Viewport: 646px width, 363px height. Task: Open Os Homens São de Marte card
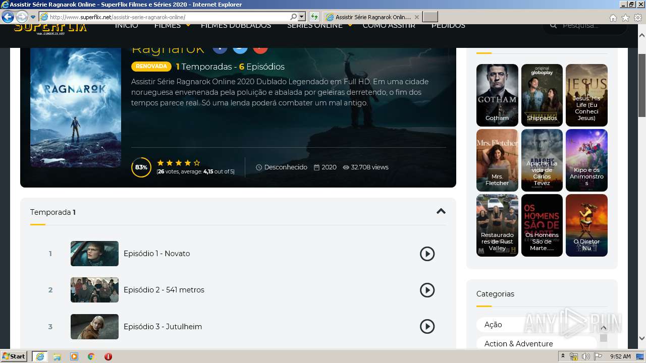542,225
